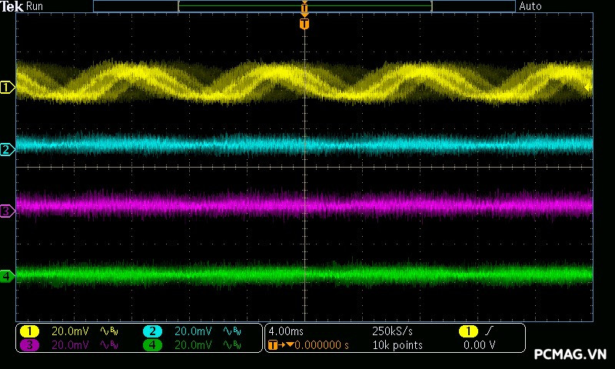Click the 4.00ms horizontal timebase readout
615x369 pixels.
point(287,331)
